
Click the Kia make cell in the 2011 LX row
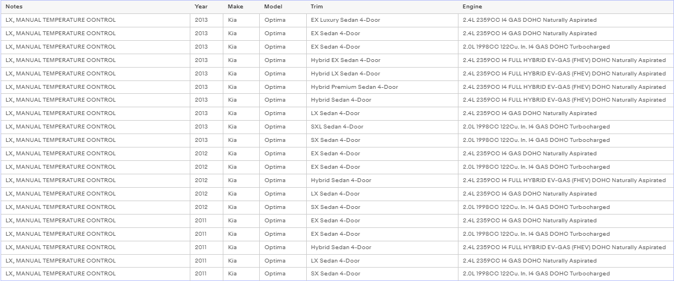[x=241, y=261]
